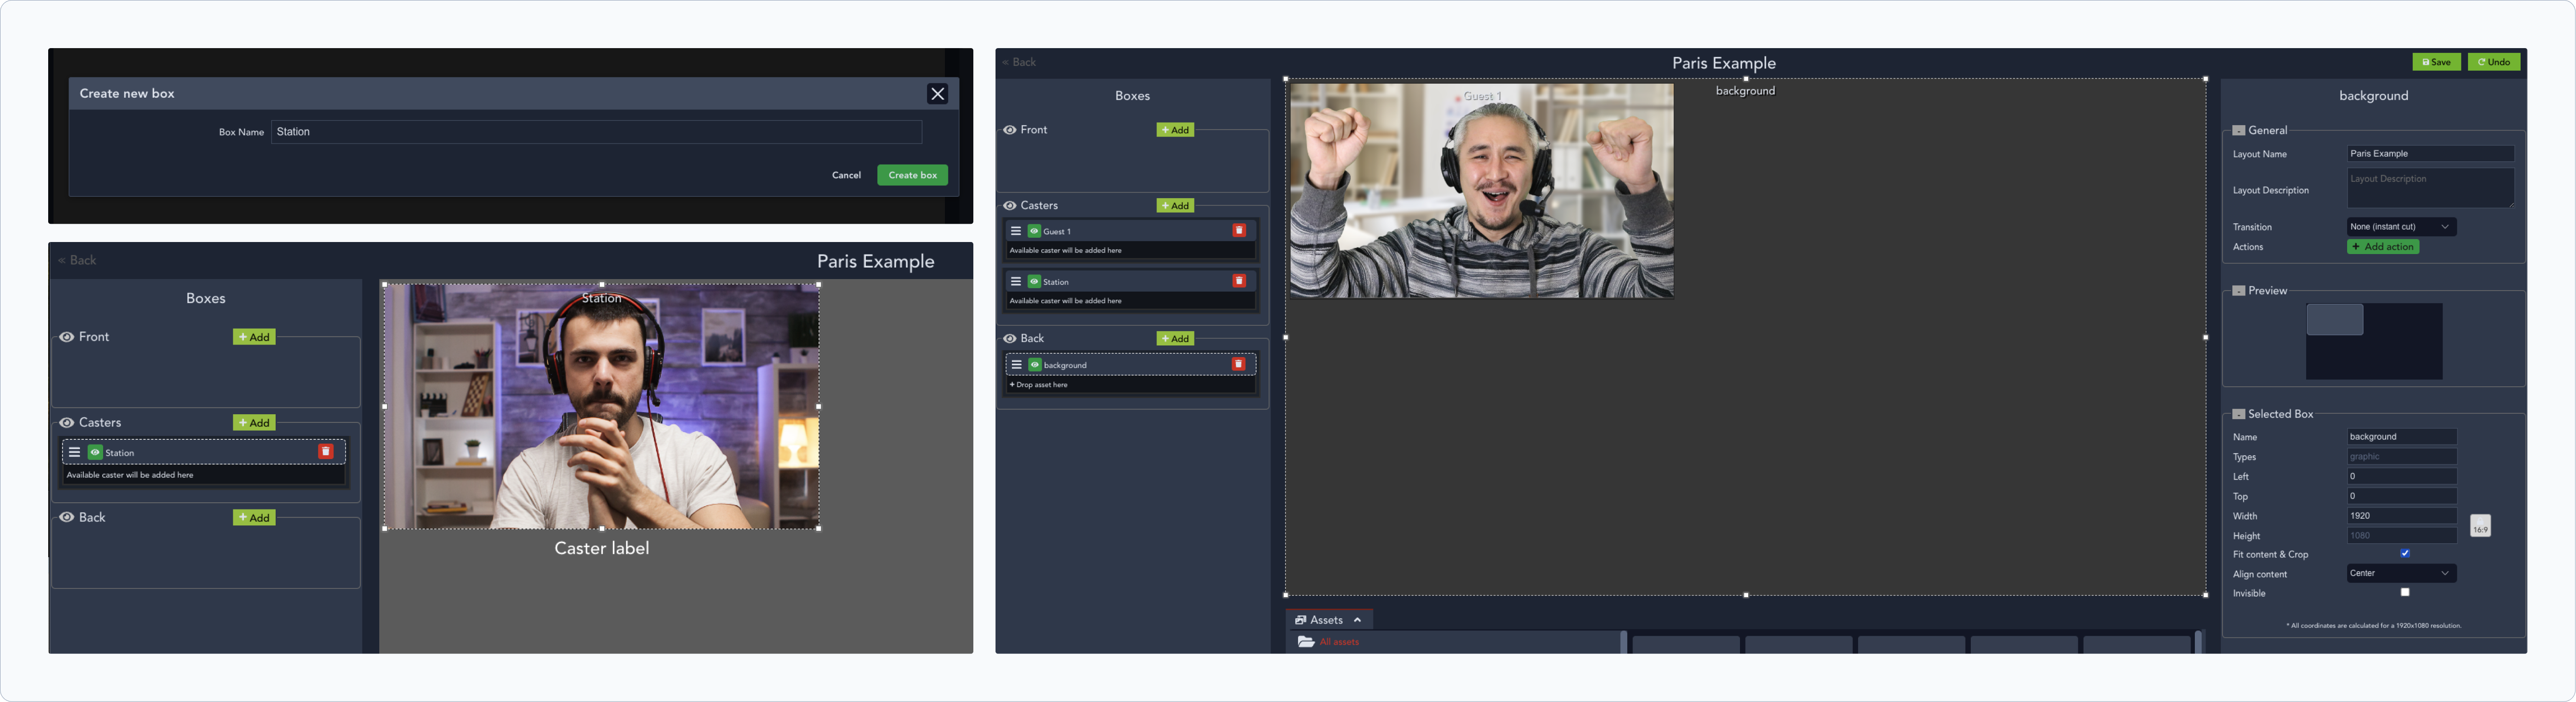The width and height of the screenshot is (2576, 702).
Task: Toggle Back group eye in right editor
Action: point(1010,339)
